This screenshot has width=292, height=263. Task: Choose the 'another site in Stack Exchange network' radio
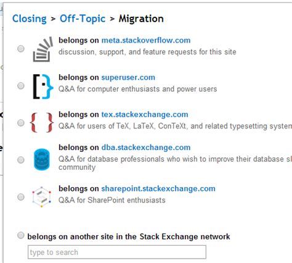[21, 235]
